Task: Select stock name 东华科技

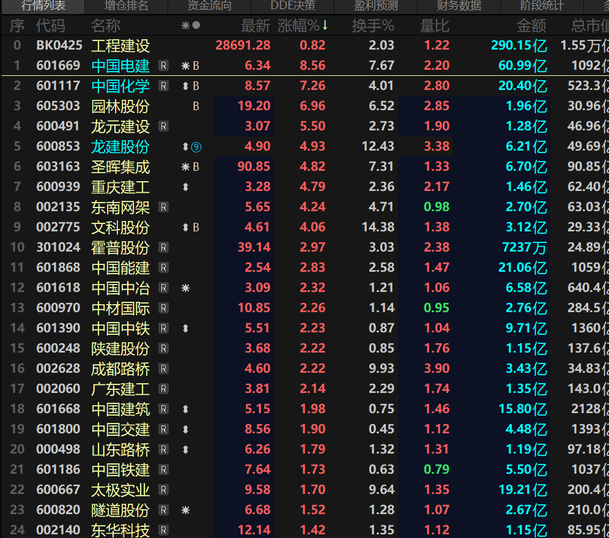Action: click(x=120, y=530)
